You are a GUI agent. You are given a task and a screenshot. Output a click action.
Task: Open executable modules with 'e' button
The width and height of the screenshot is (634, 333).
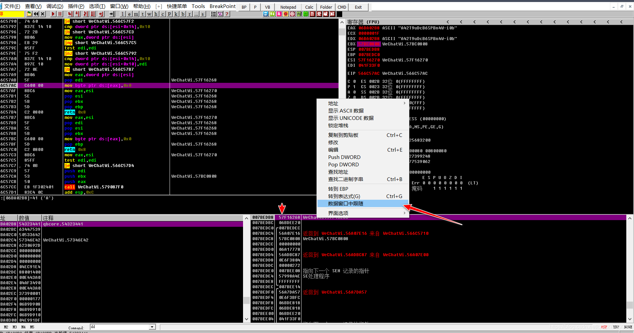(x=130, y=14)
